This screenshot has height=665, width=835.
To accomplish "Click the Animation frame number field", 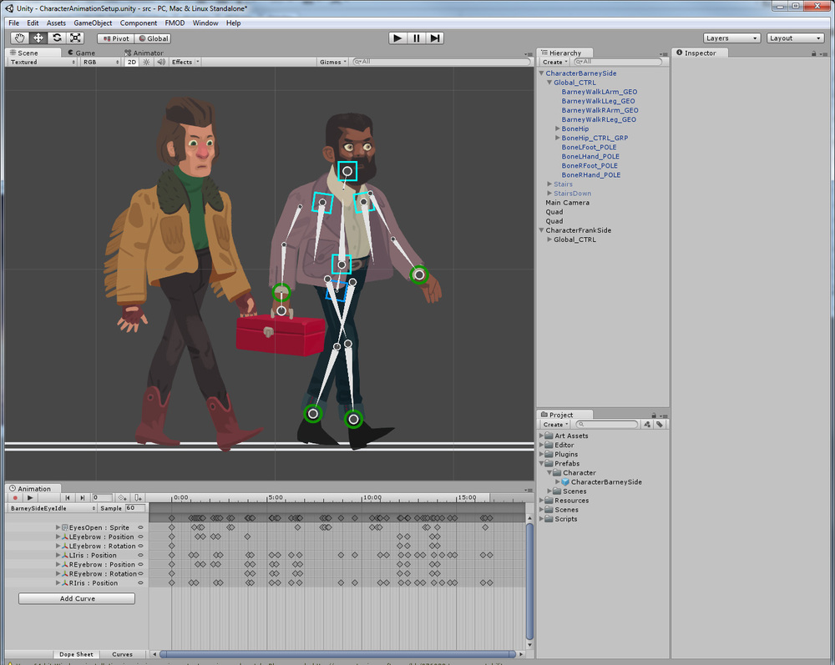I will (x=102, y=498).
